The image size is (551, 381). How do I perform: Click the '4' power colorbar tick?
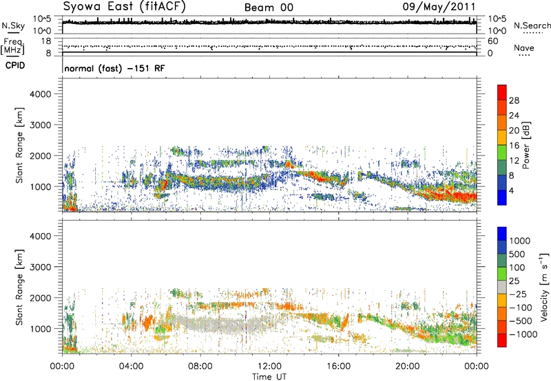[x=511, y=191]
